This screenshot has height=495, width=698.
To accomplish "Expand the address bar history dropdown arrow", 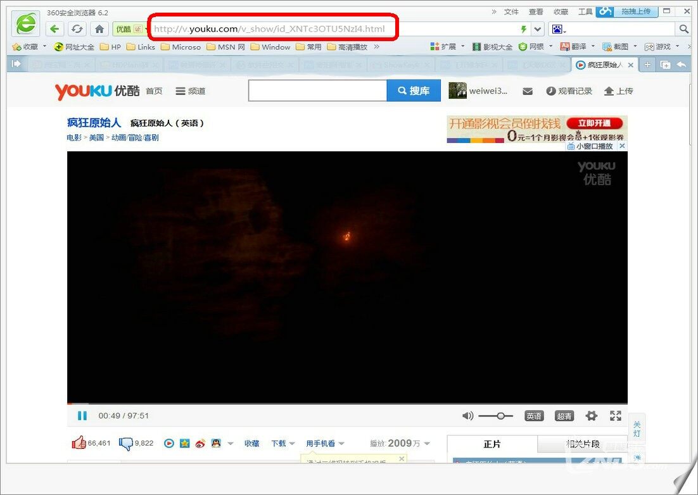I will coord(538,29).
